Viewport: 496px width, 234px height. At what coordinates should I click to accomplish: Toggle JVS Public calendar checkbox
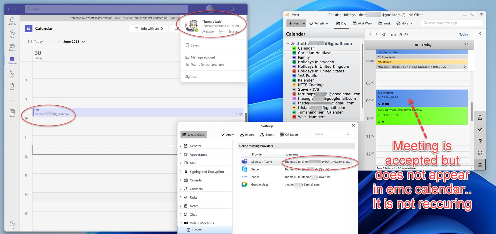coord(294,76)
